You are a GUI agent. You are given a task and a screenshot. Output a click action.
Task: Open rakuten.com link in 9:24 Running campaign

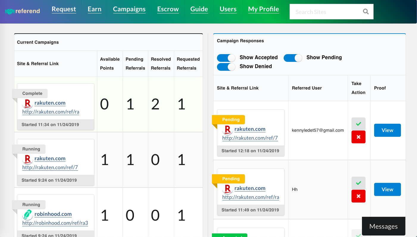[x=50, y=158]
